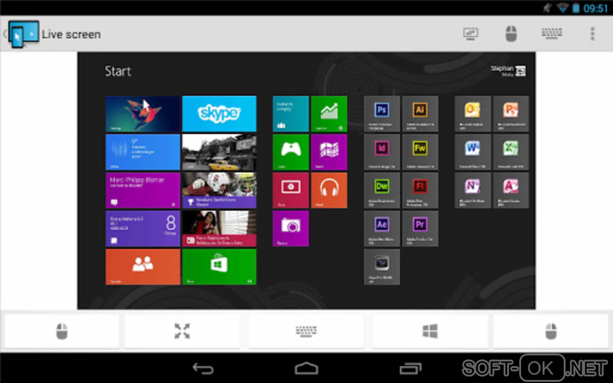Click the Stephan user account picture

520,71
